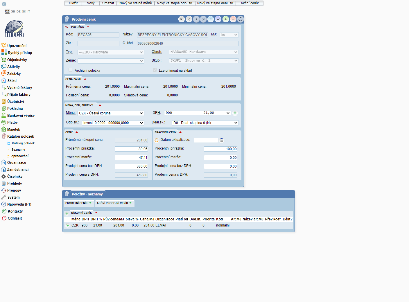Click the green plus in Nákupní ceník

coord(67,213)
